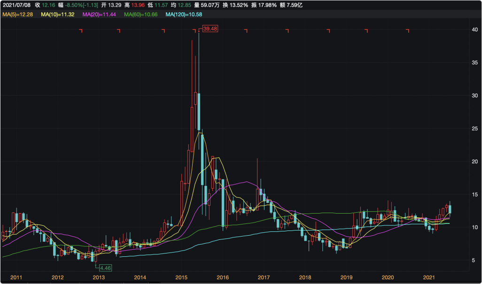Click the 40 level on price axis
Screen dimensions: 482x284
[x=474, y=30]
